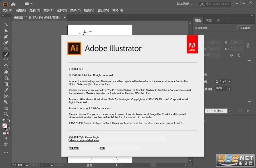The width and height of the screenshot is (256, 168).
Task: Close the 未标题-1 document tab
Action: point(65,17)
